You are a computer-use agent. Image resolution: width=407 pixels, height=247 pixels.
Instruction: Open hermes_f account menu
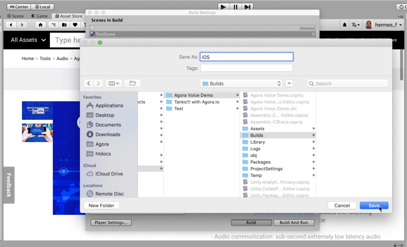[x=384, y=25]
